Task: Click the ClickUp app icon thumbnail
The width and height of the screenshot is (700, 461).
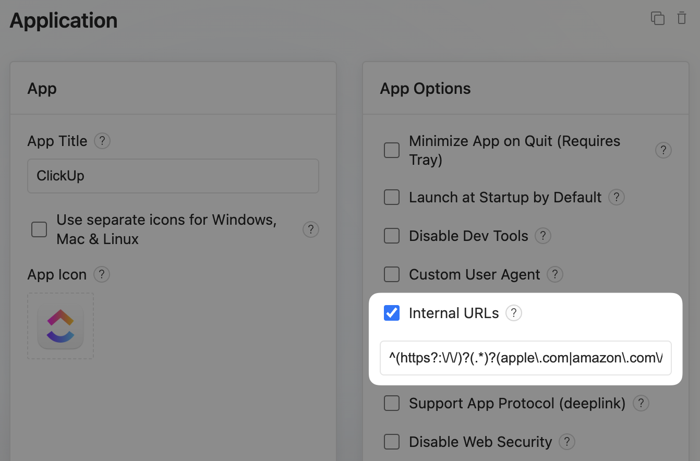Action: (60, 326)
